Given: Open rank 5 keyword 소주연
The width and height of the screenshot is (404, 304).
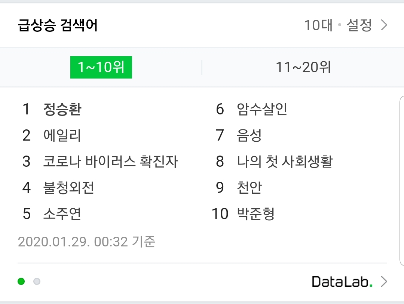Looking at the screenshot, I should [x=62, y=214].
